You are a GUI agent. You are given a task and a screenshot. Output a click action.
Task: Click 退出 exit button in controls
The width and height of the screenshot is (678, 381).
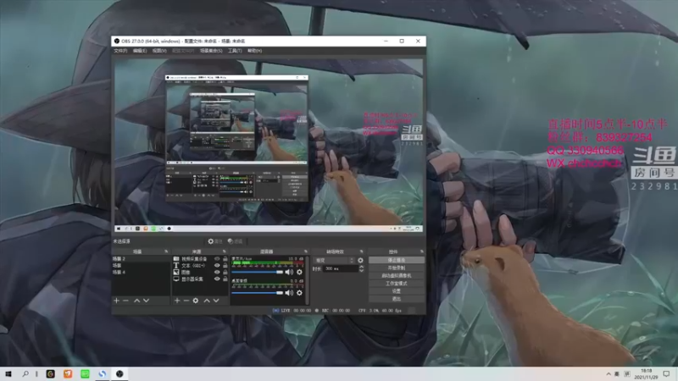[396, 299]
